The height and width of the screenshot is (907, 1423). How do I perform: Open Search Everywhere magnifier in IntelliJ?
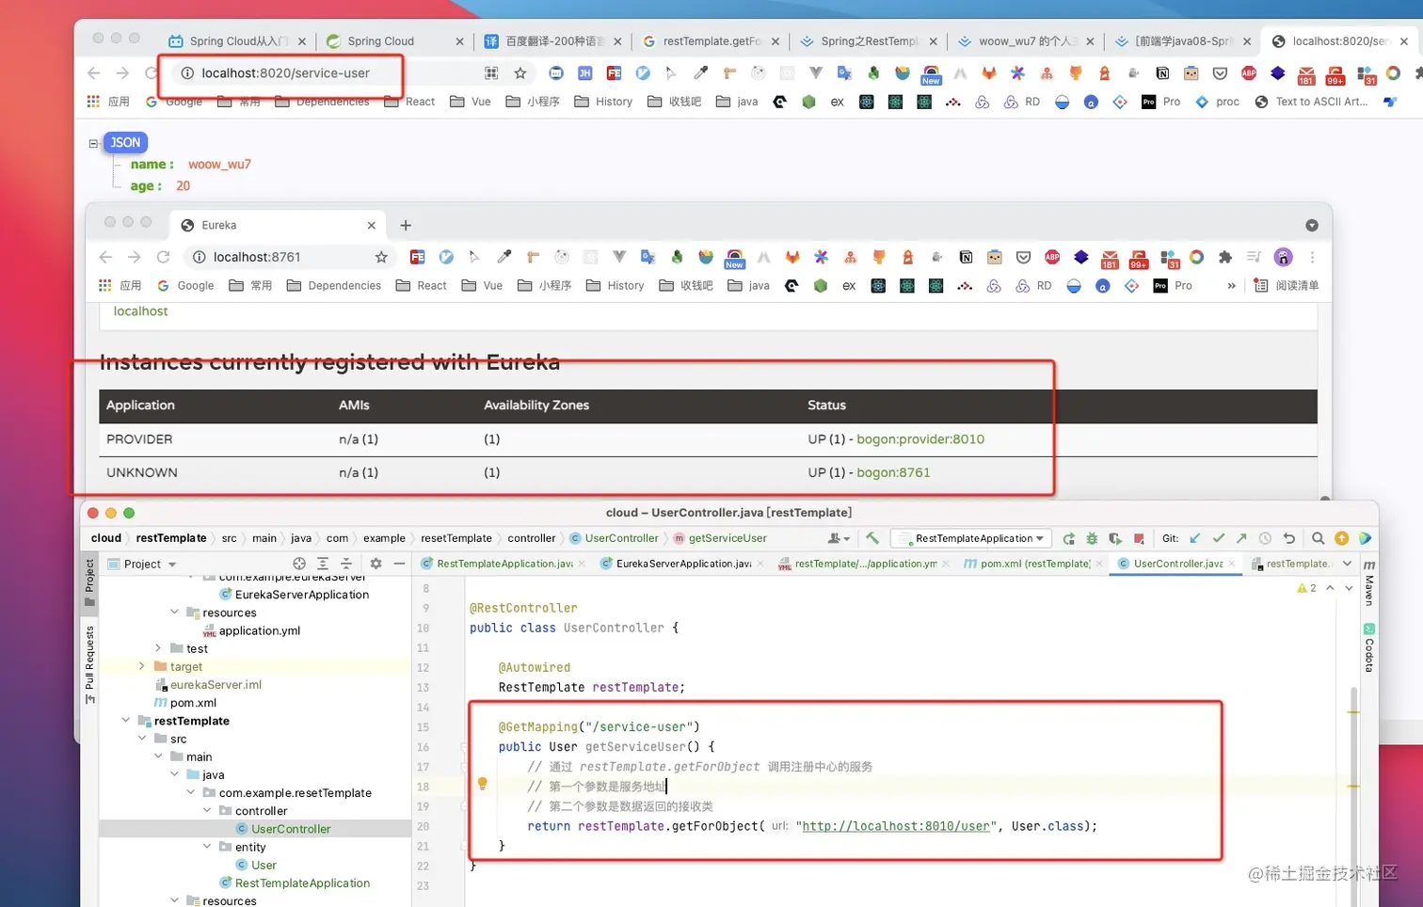(x=1318, y=538)
